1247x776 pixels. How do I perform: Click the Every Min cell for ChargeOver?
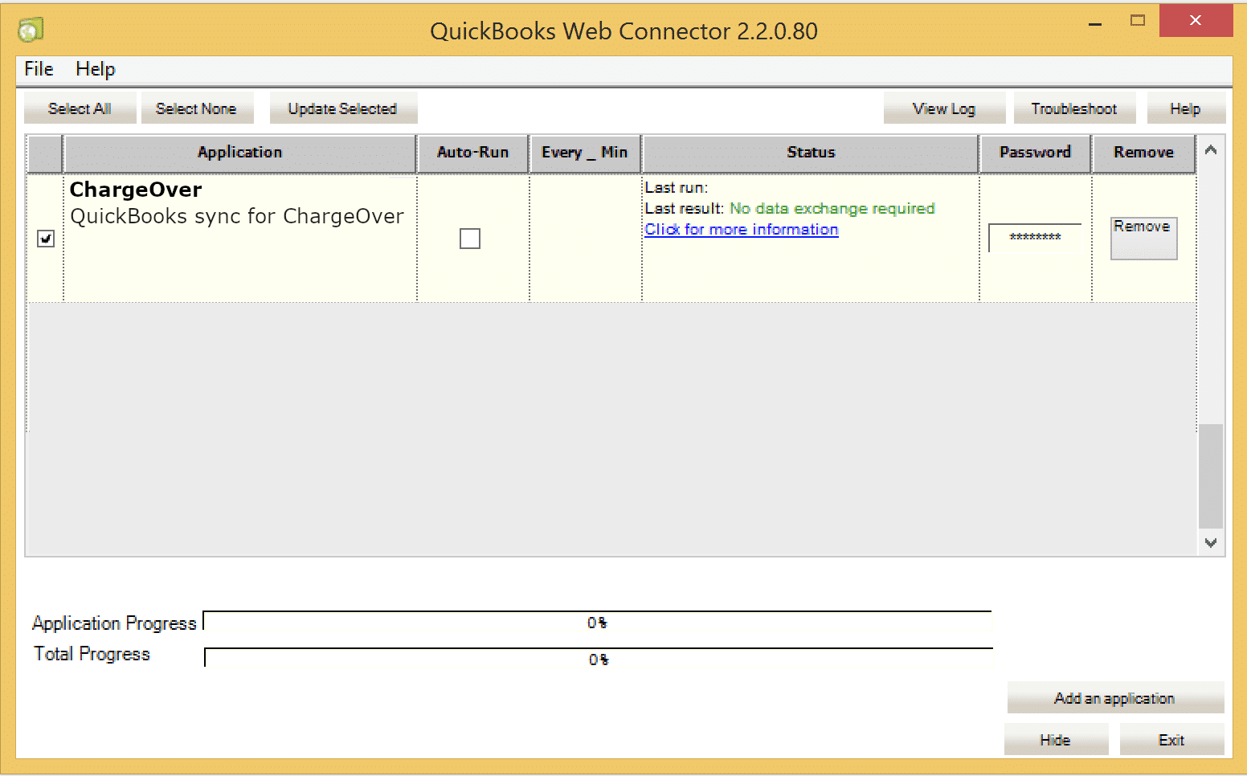(586, 239)
